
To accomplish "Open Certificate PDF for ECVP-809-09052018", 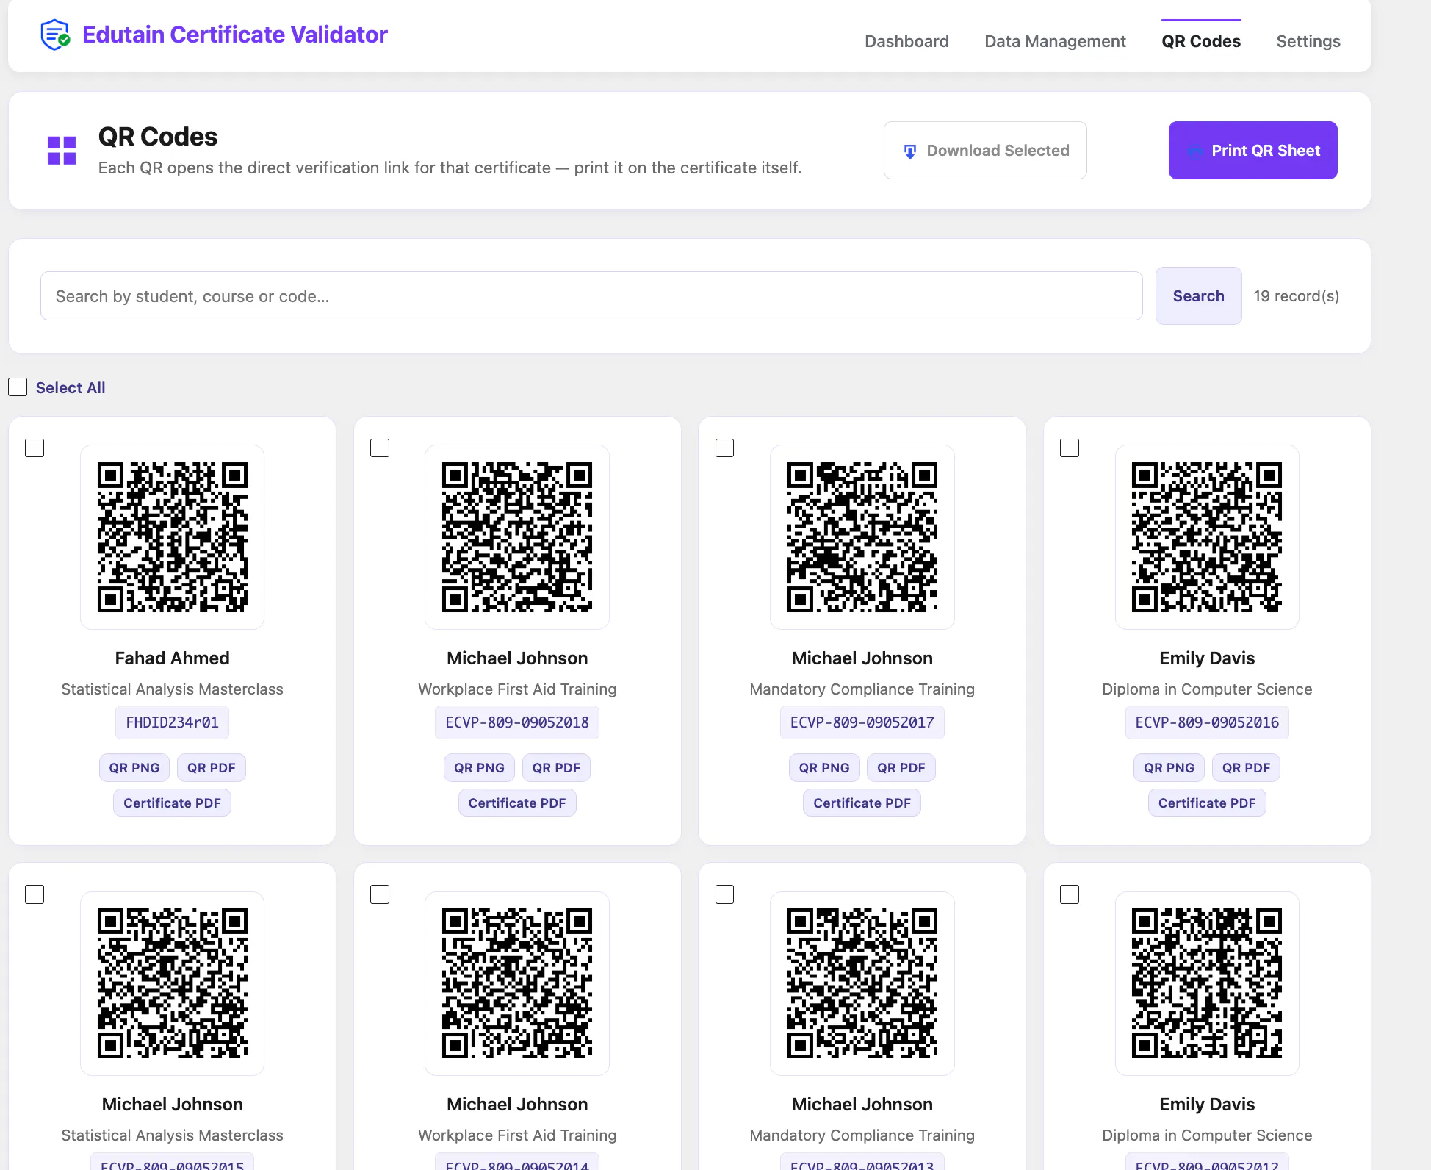I will [517, 803].
